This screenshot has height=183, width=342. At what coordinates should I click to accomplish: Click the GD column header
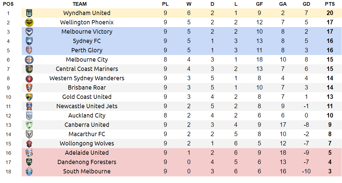coord(306,4)
